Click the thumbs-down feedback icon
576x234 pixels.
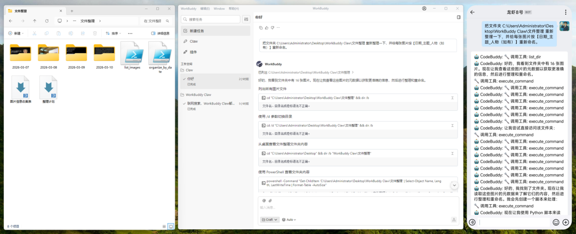272,28
